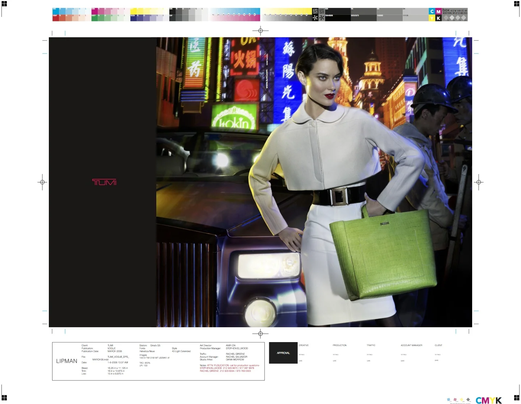Click the 'LPI: 133' text
The image size is (521, 404).
pyautogui.click(x=143, y=366)
